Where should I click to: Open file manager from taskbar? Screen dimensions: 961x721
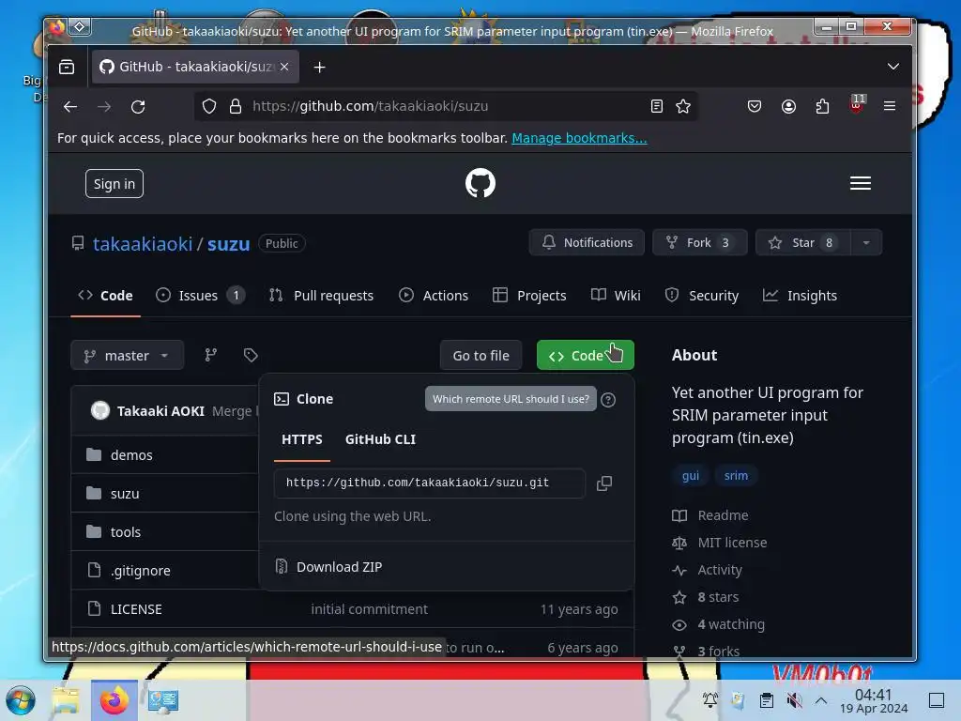[x=66, y=700]
